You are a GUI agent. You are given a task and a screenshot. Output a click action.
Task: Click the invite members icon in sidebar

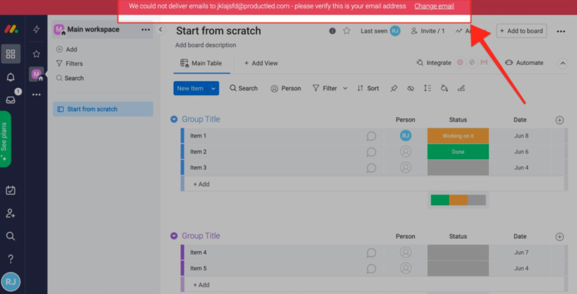click(x=10, y=213)
